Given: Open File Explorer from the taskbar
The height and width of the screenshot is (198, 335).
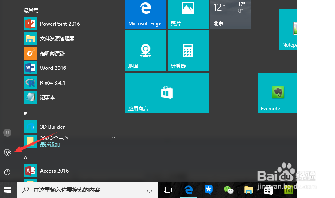Looking at the screenshot, I should click(248, 190).
